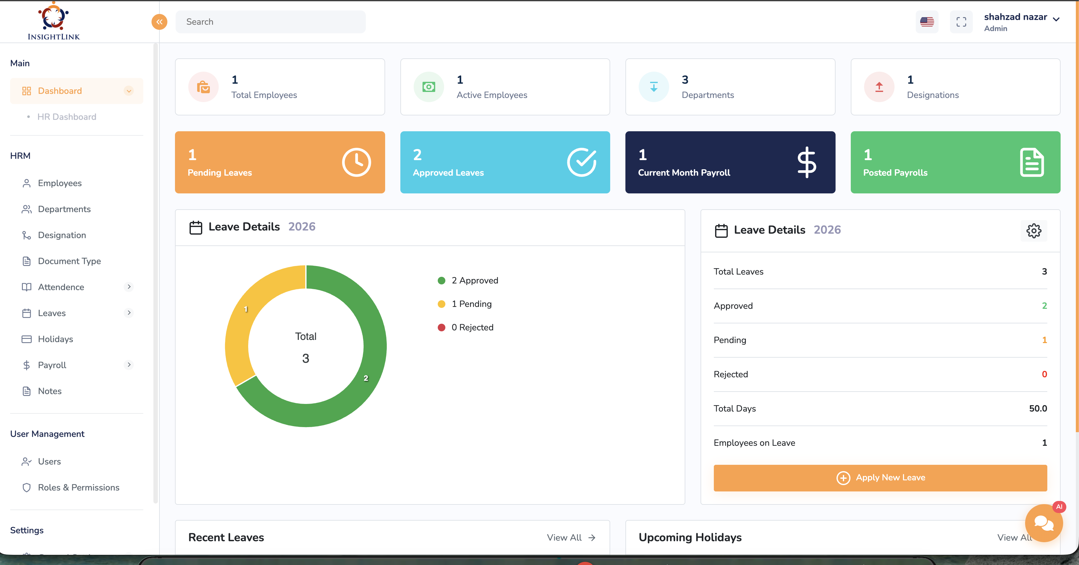Click the Pending Leaves clock icon
Viewport: 1079px width, 565px height.
click(x=356, y=162)
